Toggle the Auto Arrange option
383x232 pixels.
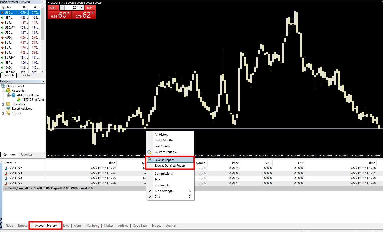point(163,191)
